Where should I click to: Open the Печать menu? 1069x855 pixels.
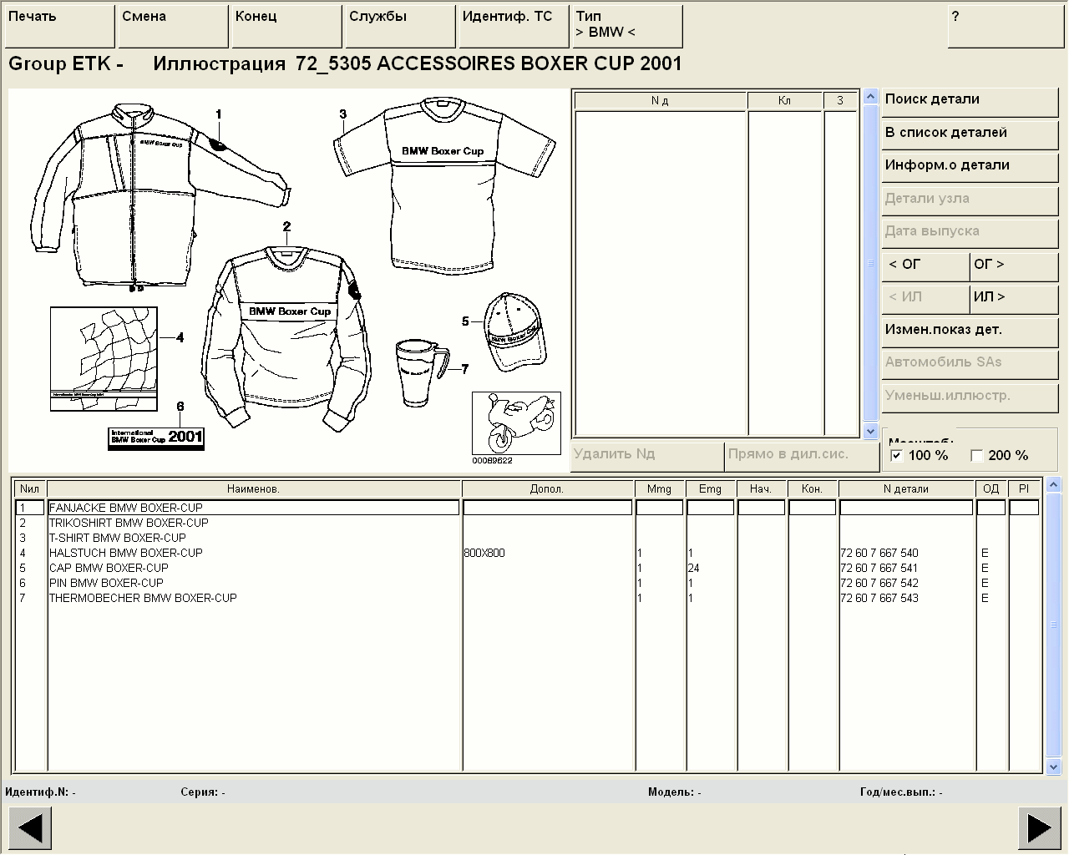click(x=59, y=27)
